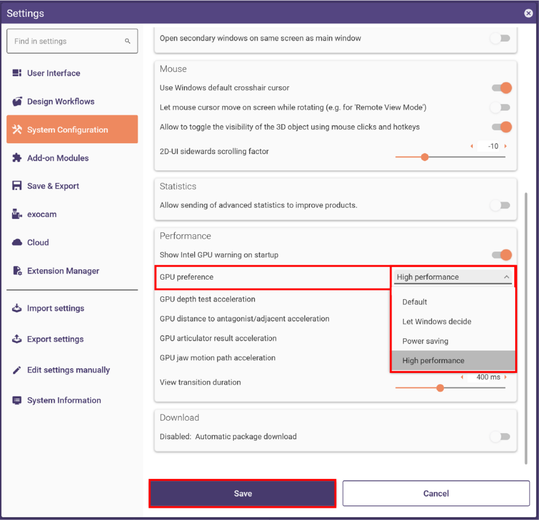Pick Power saving GPU option
This screenshot has width=539, height=520.
click(x=453, y=341)
